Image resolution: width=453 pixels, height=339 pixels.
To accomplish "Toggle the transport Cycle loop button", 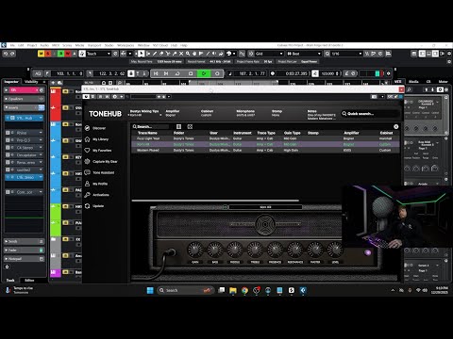I will [177, 73].
